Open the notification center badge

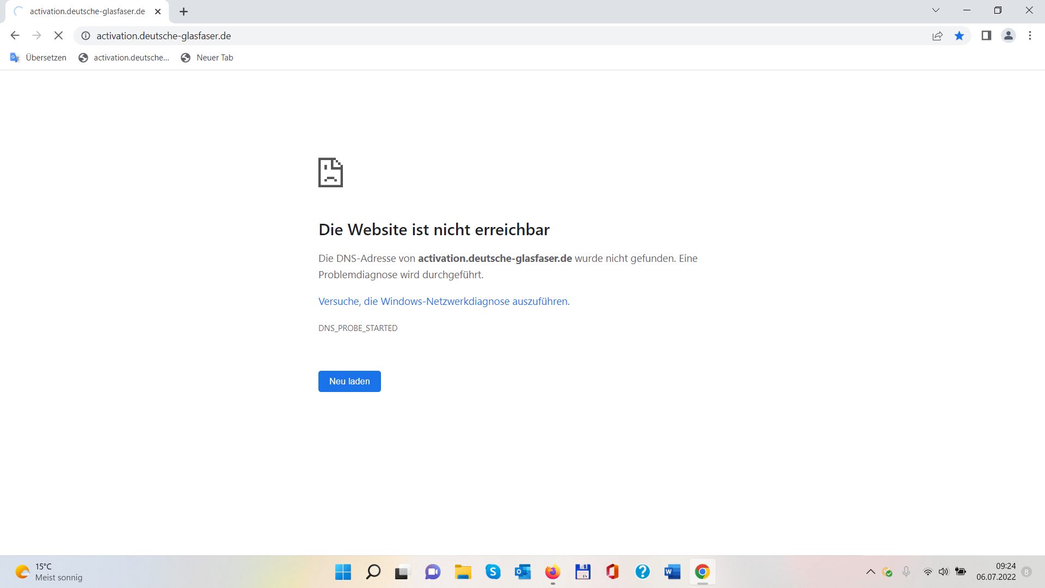[x=1026, y=572]
